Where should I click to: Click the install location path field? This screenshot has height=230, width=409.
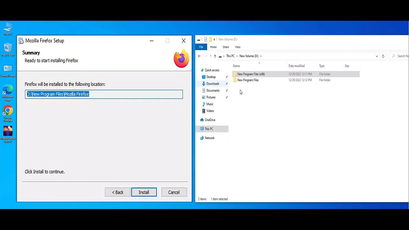(104, 94)
